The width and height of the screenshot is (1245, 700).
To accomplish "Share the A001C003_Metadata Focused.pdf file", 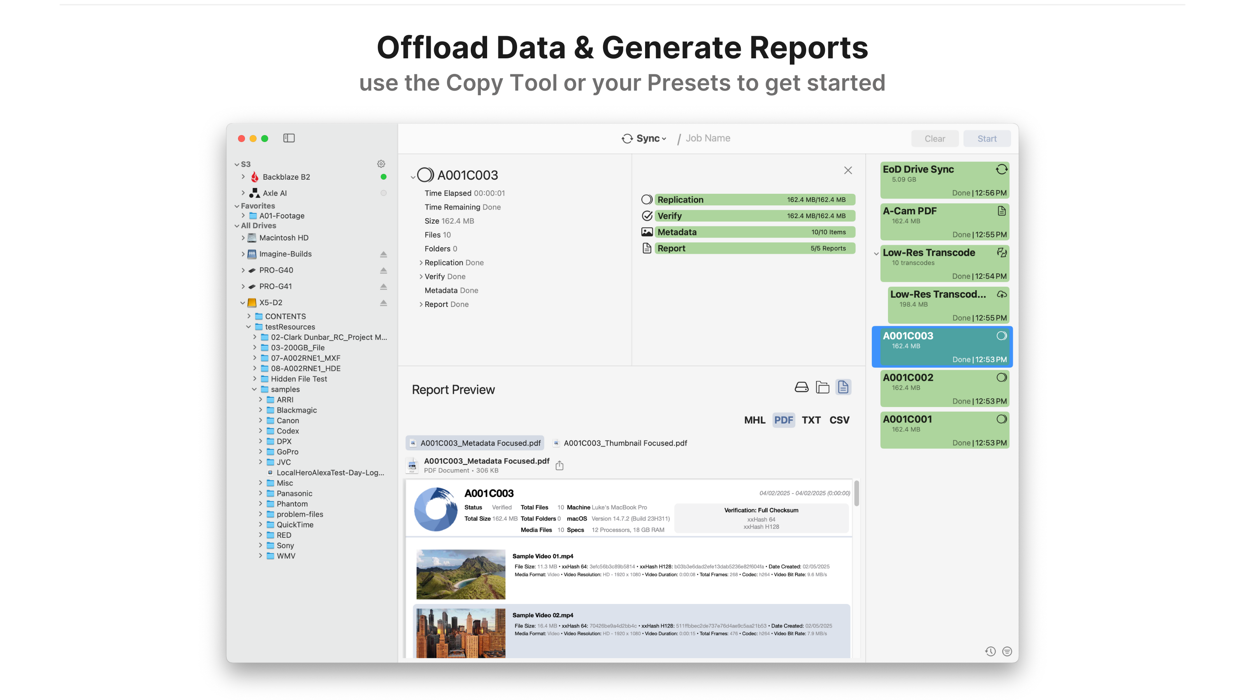I will 559,465.
